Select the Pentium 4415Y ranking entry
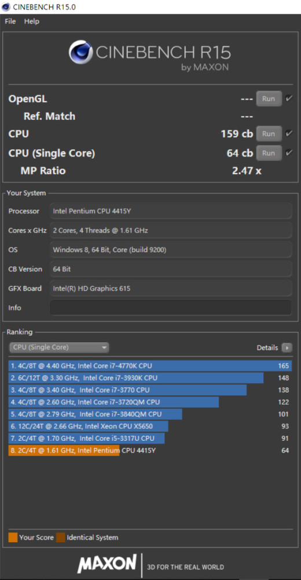Image resolution: width=301 pixels, height=580 pixels. [x=150, y=450]
